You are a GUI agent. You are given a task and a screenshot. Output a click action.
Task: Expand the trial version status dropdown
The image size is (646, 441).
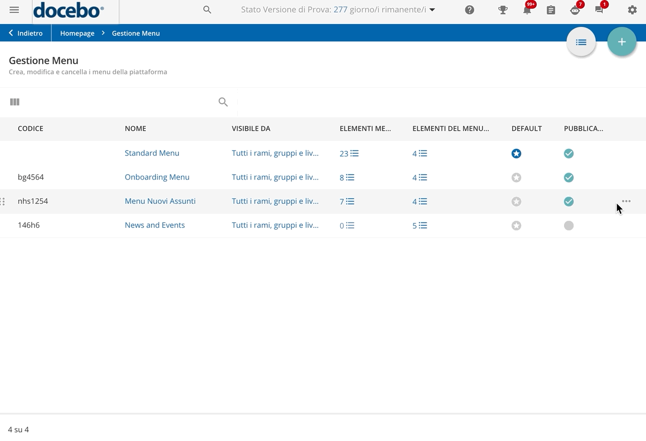tap(432, 10)
